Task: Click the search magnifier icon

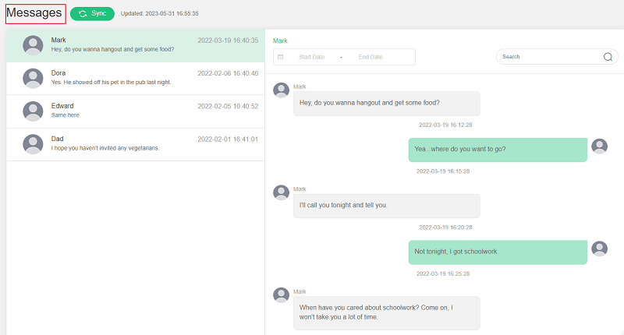Action: tap(608, 57)
